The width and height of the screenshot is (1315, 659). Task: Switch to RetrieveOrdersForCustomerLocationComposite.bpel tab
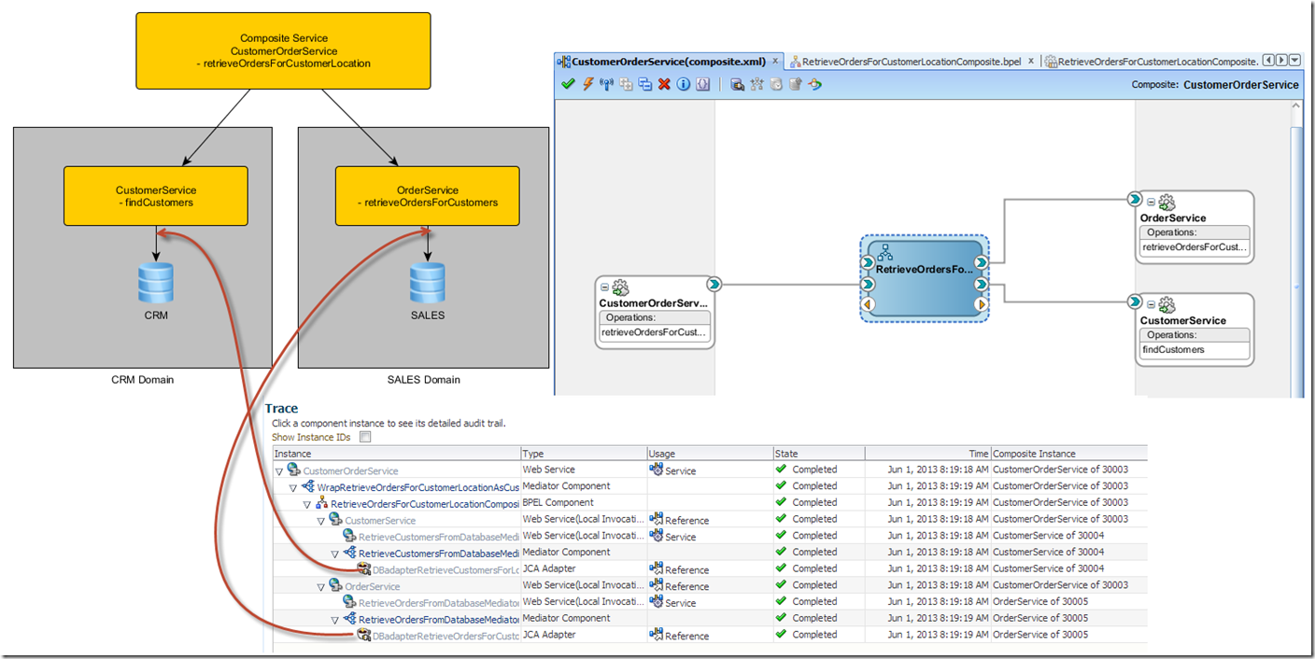tap(912, 62)
